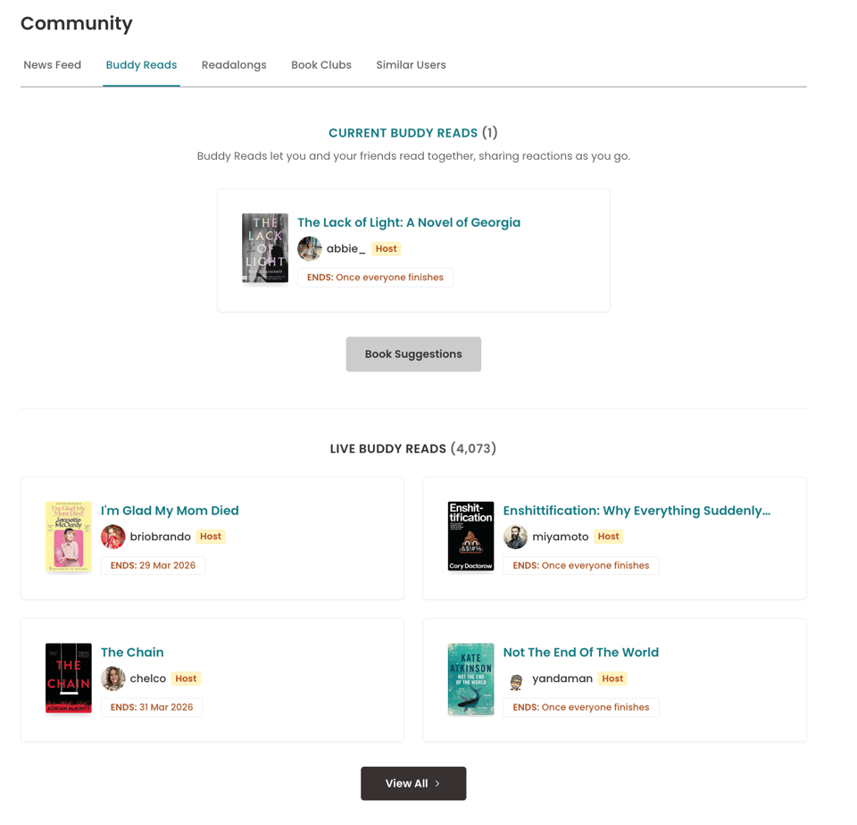Open miyamoto's avatar image
The width and height of the screenshot is (857, 825).
(515, 537)
